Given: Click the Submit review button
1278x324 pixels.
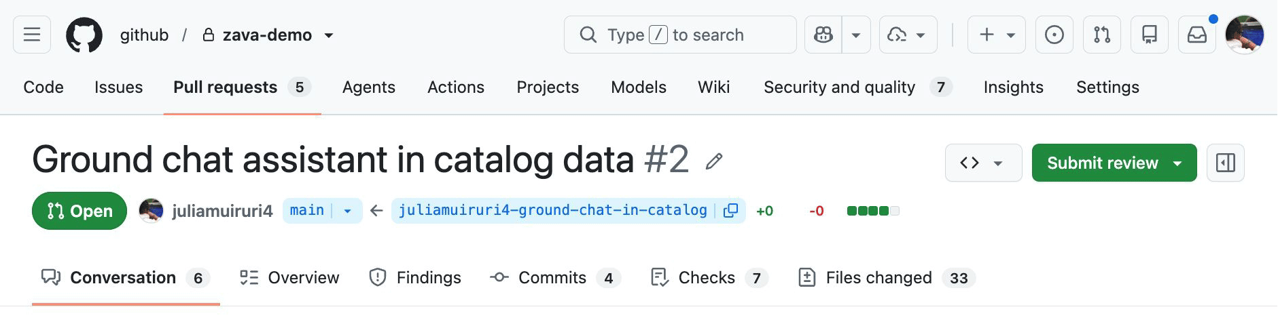Looking at the screenshot, I should pos(1102,163).
